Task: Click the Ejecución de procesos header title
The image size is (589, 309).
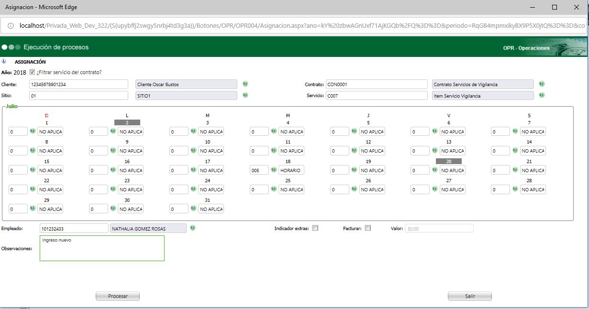Action: (56, 47)
